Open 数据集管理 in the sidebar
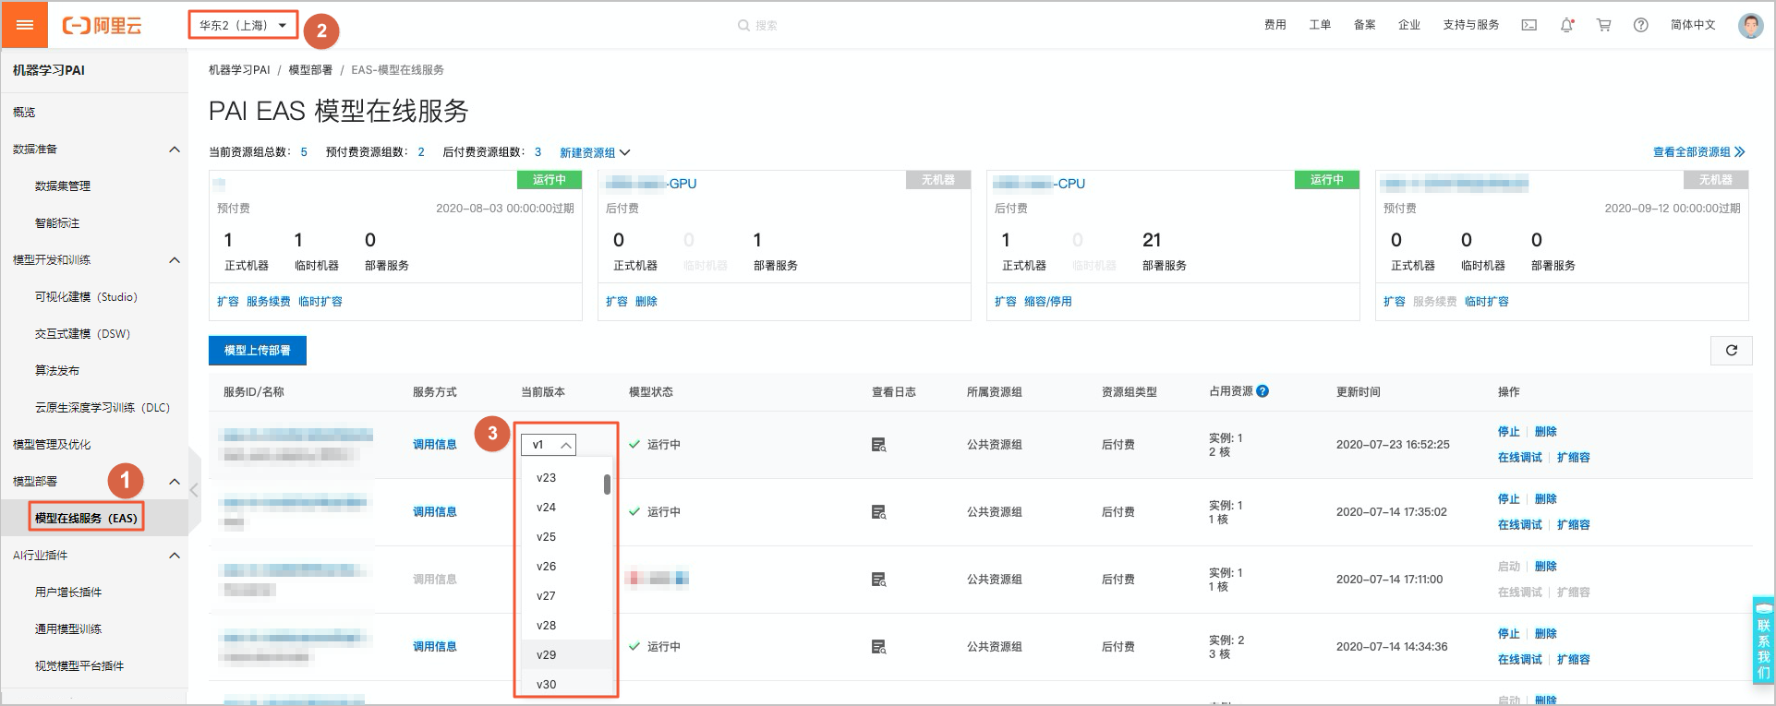The height and width of the screenshot is (706, 1776). coord(63,186)
